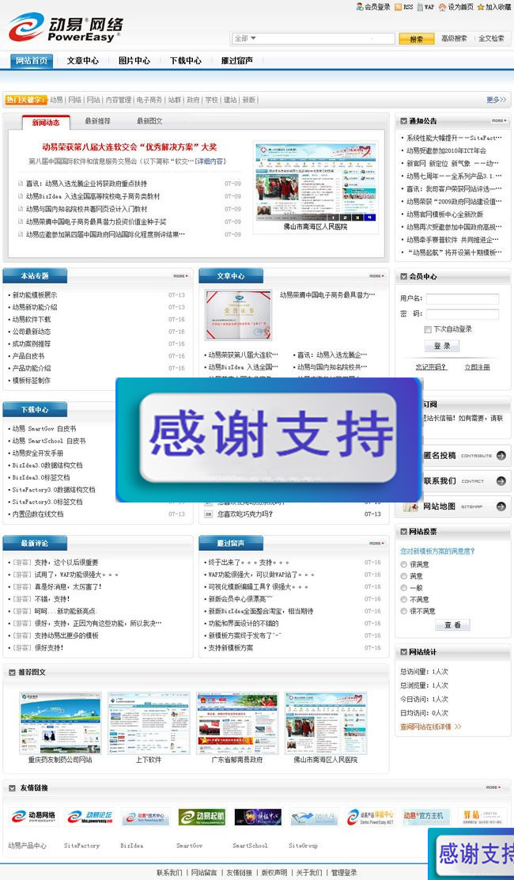This screenshot has width=514, height=880.
Task: Switch to 最新图文 tab
Action: tap(149, 121)
